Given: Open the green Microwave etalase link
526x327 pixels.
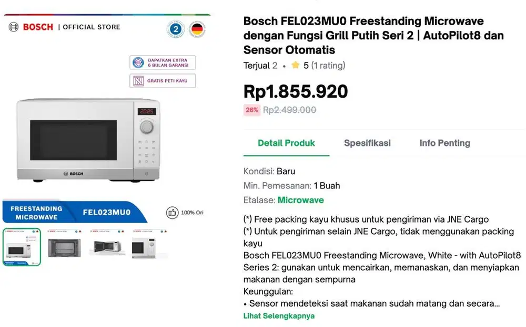Looking at the screenshot, I should tap(300, 200).
